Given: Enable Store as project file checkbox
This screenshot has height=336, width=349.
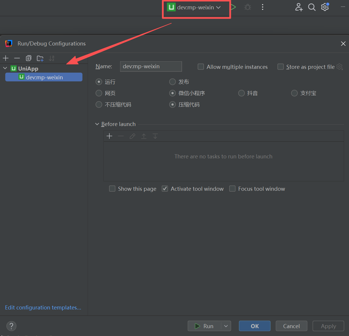Looking at the screenshot, I should coord(280,66).
